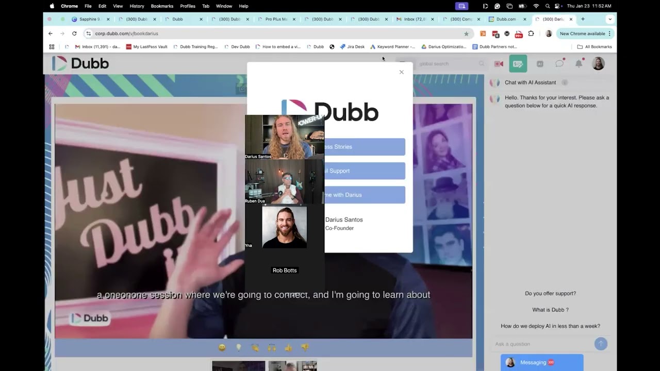The width and height of the screenshot is (660, 371).
Task: Click the Wi-Fi icon in the menu bar
Action: pos(536,6)
